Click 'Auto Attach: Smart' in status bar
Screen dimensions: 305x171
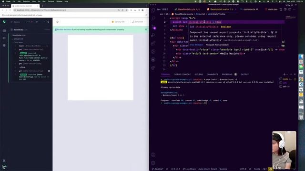coord(207,169)
